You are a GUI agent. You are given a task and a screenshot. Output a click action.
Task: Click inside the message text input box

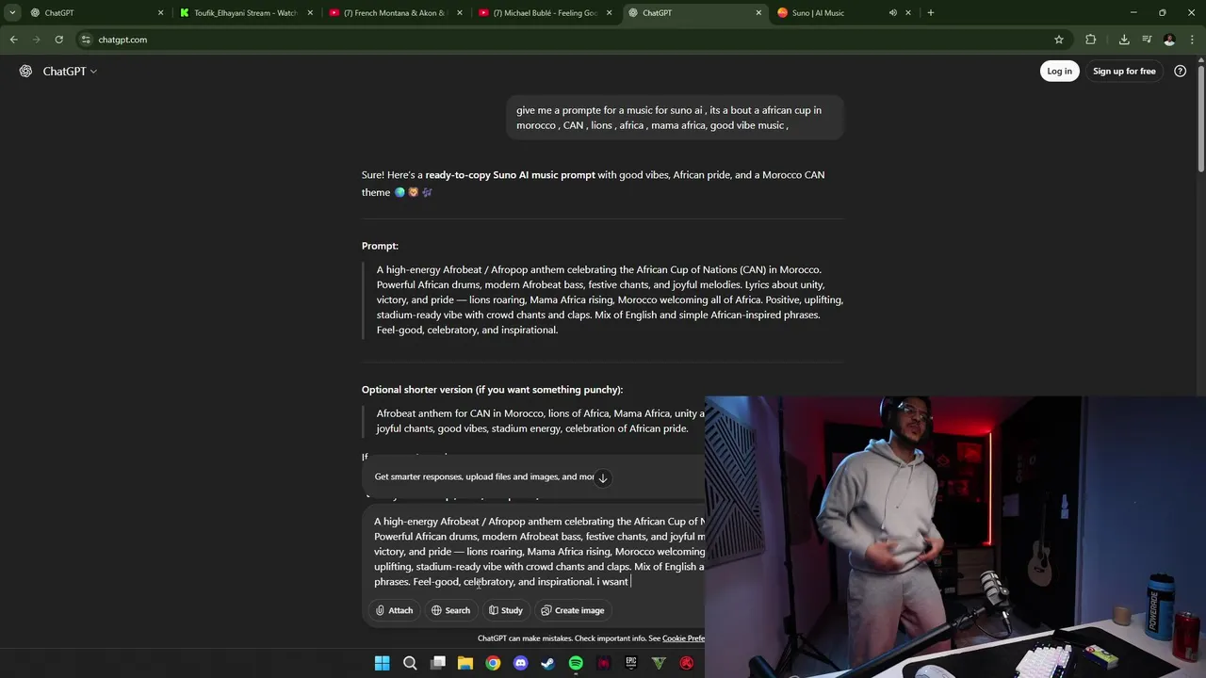point(537,551)
